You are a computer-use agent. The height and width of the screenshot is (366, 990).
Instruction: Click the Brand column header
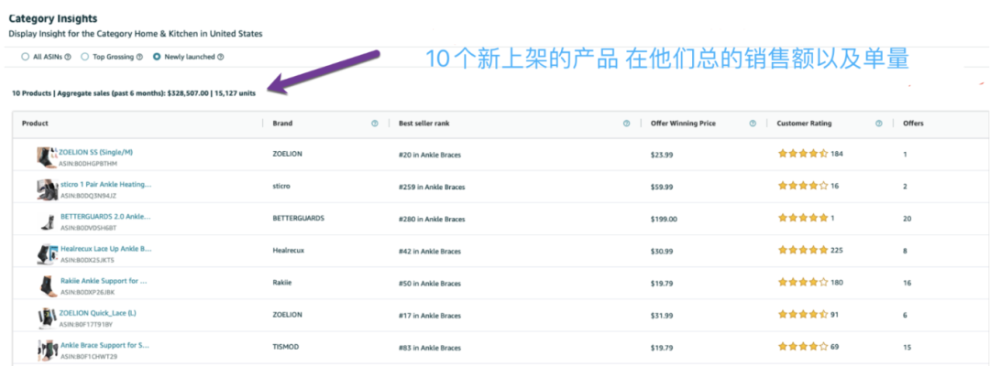pos(282,124)
